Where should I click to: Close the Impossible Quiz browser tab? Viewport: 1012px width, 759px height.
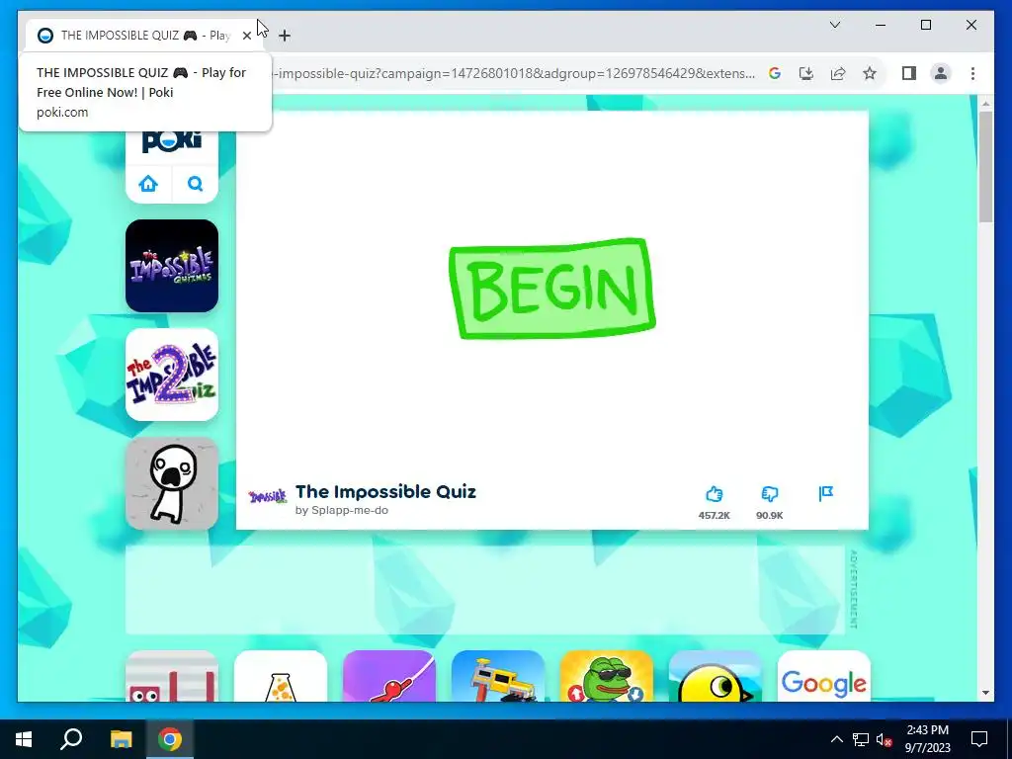click(246, 36)
